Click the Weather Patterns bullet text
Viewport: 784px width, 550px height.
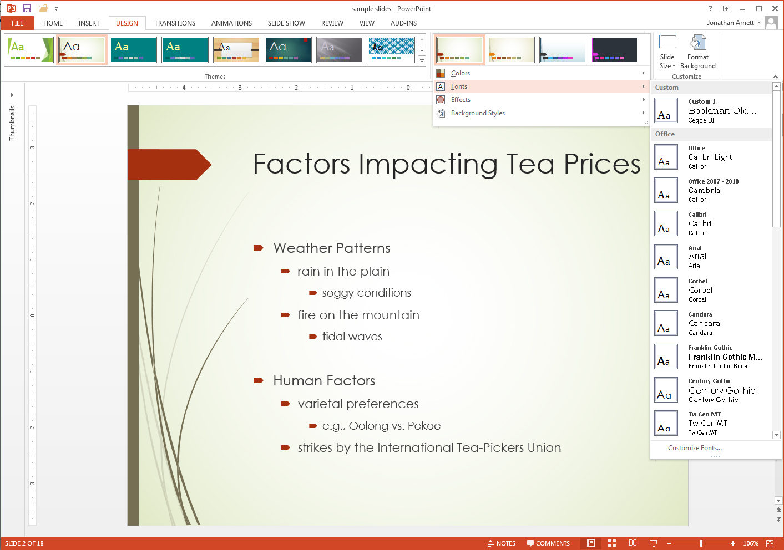pyautogui.click(x=332, y=248)
